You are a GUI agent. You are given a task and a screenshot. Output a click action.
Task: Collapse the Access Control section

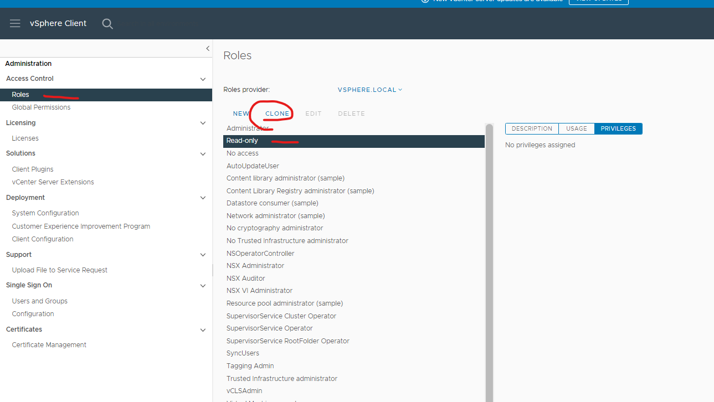(203, 79)
